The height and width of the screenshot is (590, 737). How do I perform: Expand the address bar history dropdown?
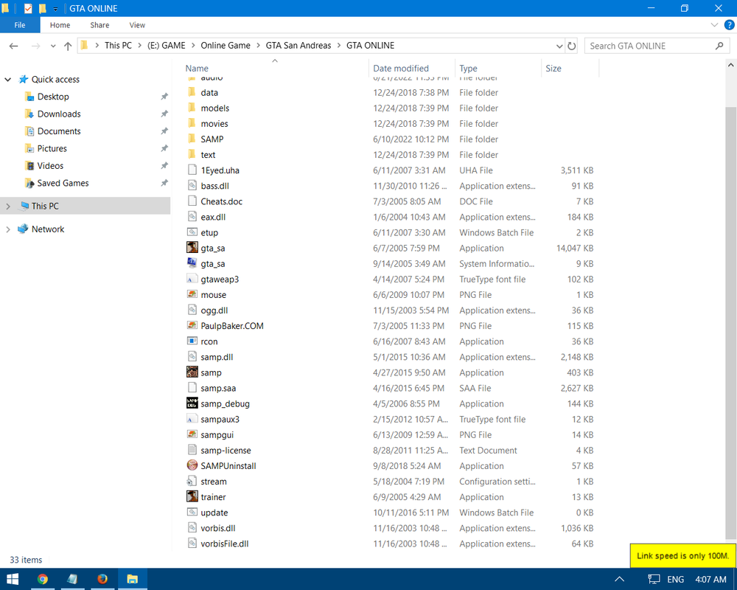559,46
